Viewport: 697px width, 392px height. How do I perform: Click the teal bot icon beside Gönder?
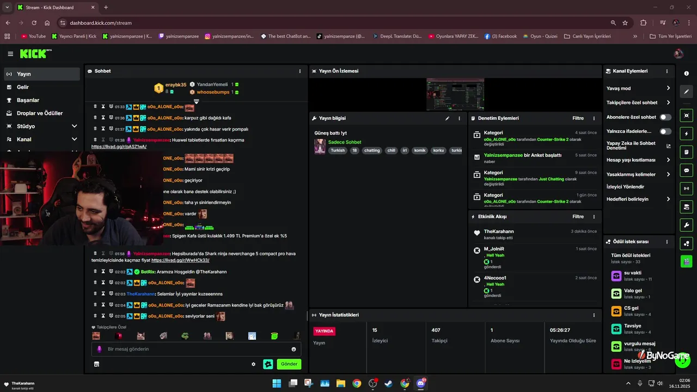(268, 364)
